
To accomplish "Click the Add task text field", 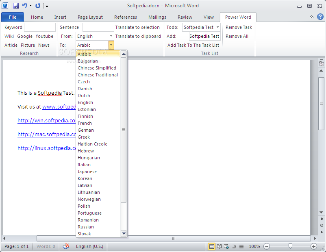I will point(204,36).
